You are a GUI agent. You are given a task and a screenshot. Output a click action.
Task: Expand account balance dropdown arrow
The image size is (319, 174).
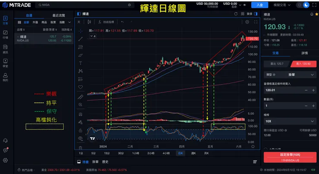[240, 5]
